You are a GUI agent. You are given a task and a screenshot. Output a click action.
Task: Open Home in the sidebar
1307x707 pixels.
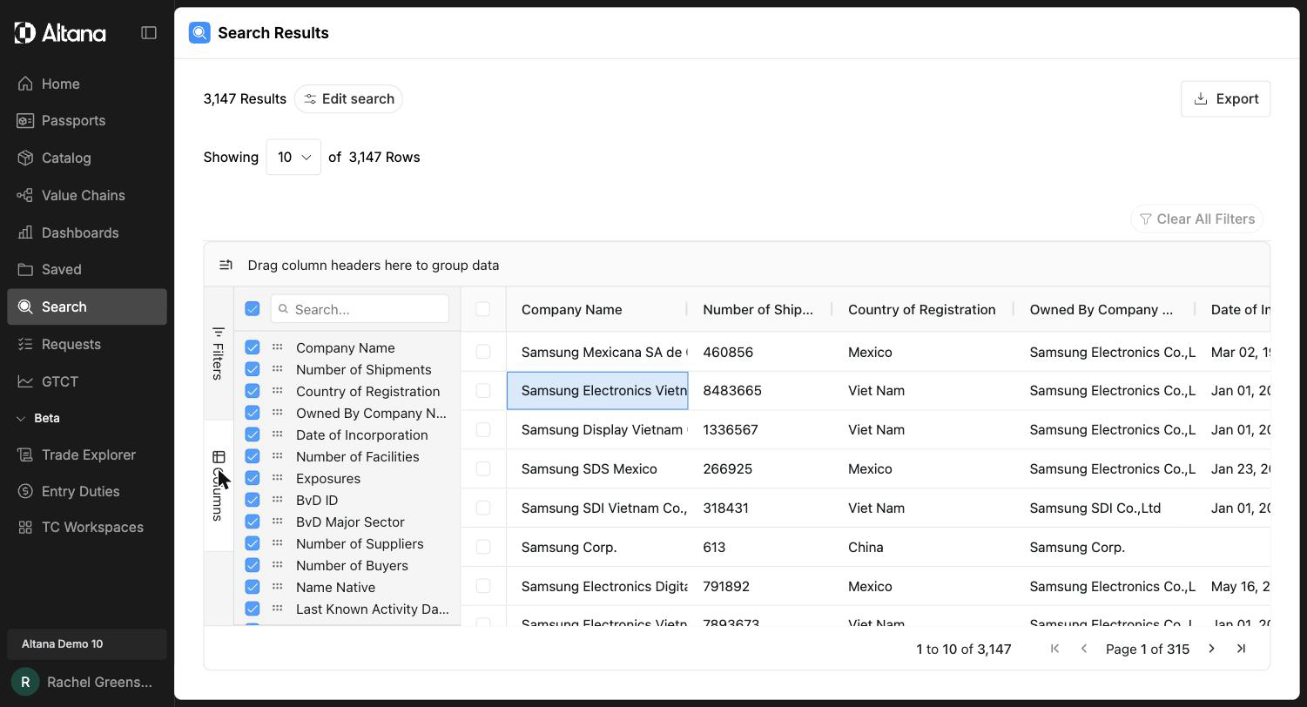point(87,84)
